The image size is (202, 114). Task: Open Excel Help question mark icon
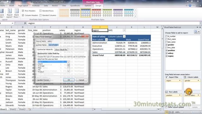(x=190, y=6)
